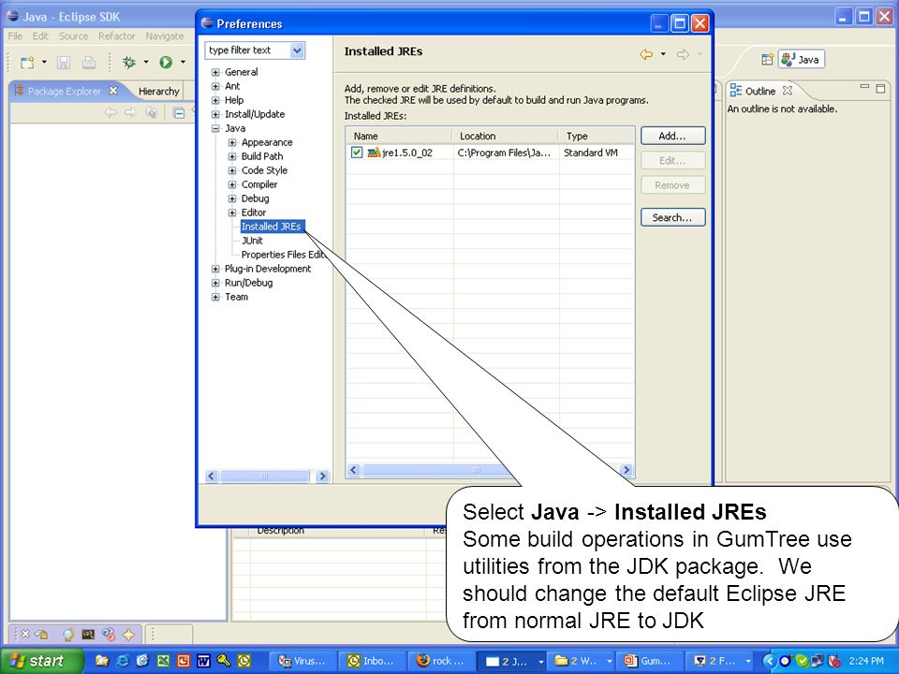Expand the Ant tree node

(x=215, y=86)
